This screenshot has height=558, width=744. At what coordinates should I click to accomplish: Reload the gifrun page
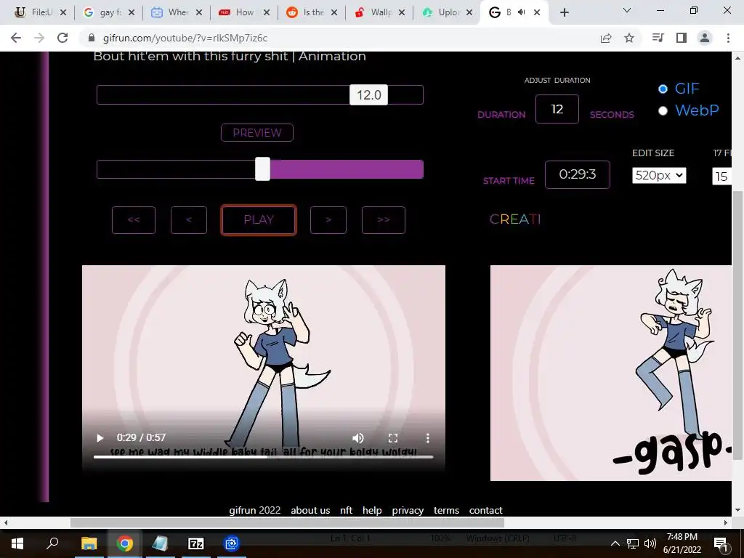click(x=62, y=38)
